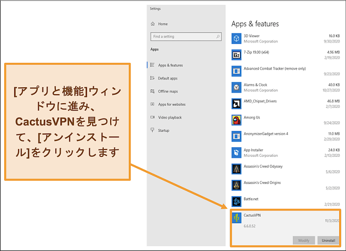Select Assassin's Creed Origins entry
Image resolution: width=346 pixels, height=251 pixels.
click(x=262, y=183)
